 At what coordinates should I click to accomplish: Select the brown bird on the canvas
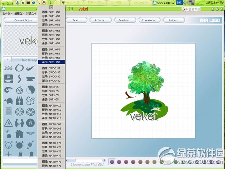coord(130,95)
